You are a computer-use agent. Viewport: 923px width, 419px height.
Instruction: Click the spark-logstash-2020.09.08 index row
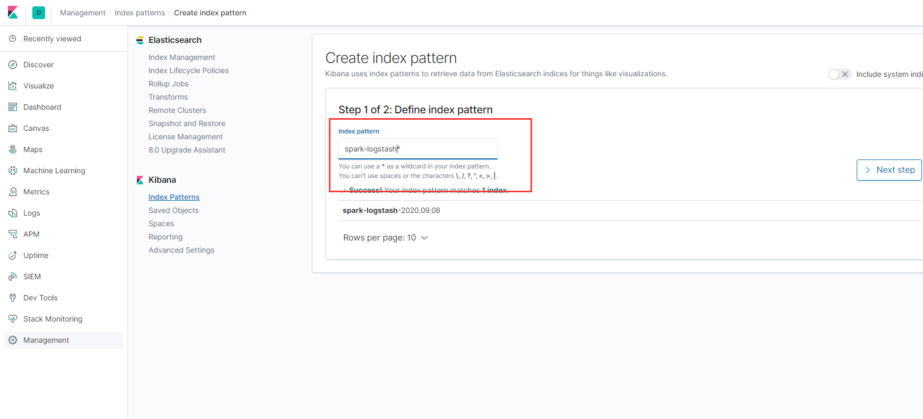click(x=630, y=210)
